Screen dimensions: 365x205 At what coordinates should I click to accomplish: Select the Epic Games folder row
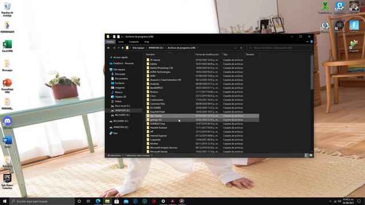202,116
